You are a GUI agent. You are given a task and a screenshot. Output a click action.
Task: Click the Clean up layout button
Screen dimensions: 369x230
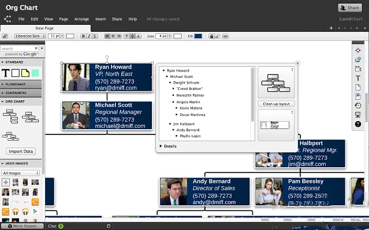pos(276,104)
